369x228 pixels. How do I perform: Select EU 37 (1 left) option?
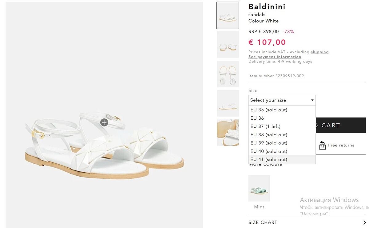coord(265,126)
